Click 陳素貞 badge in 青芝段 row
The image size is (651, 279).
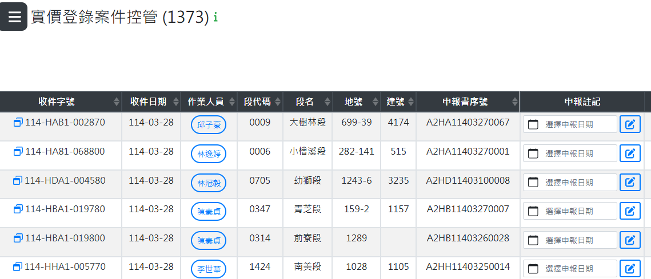click(x=209, y=212)
